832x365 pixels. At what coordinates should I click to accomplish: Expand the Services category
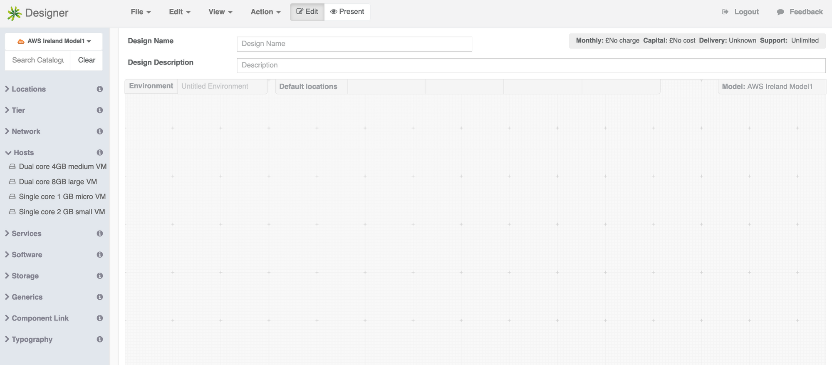[x=26, y=233]
